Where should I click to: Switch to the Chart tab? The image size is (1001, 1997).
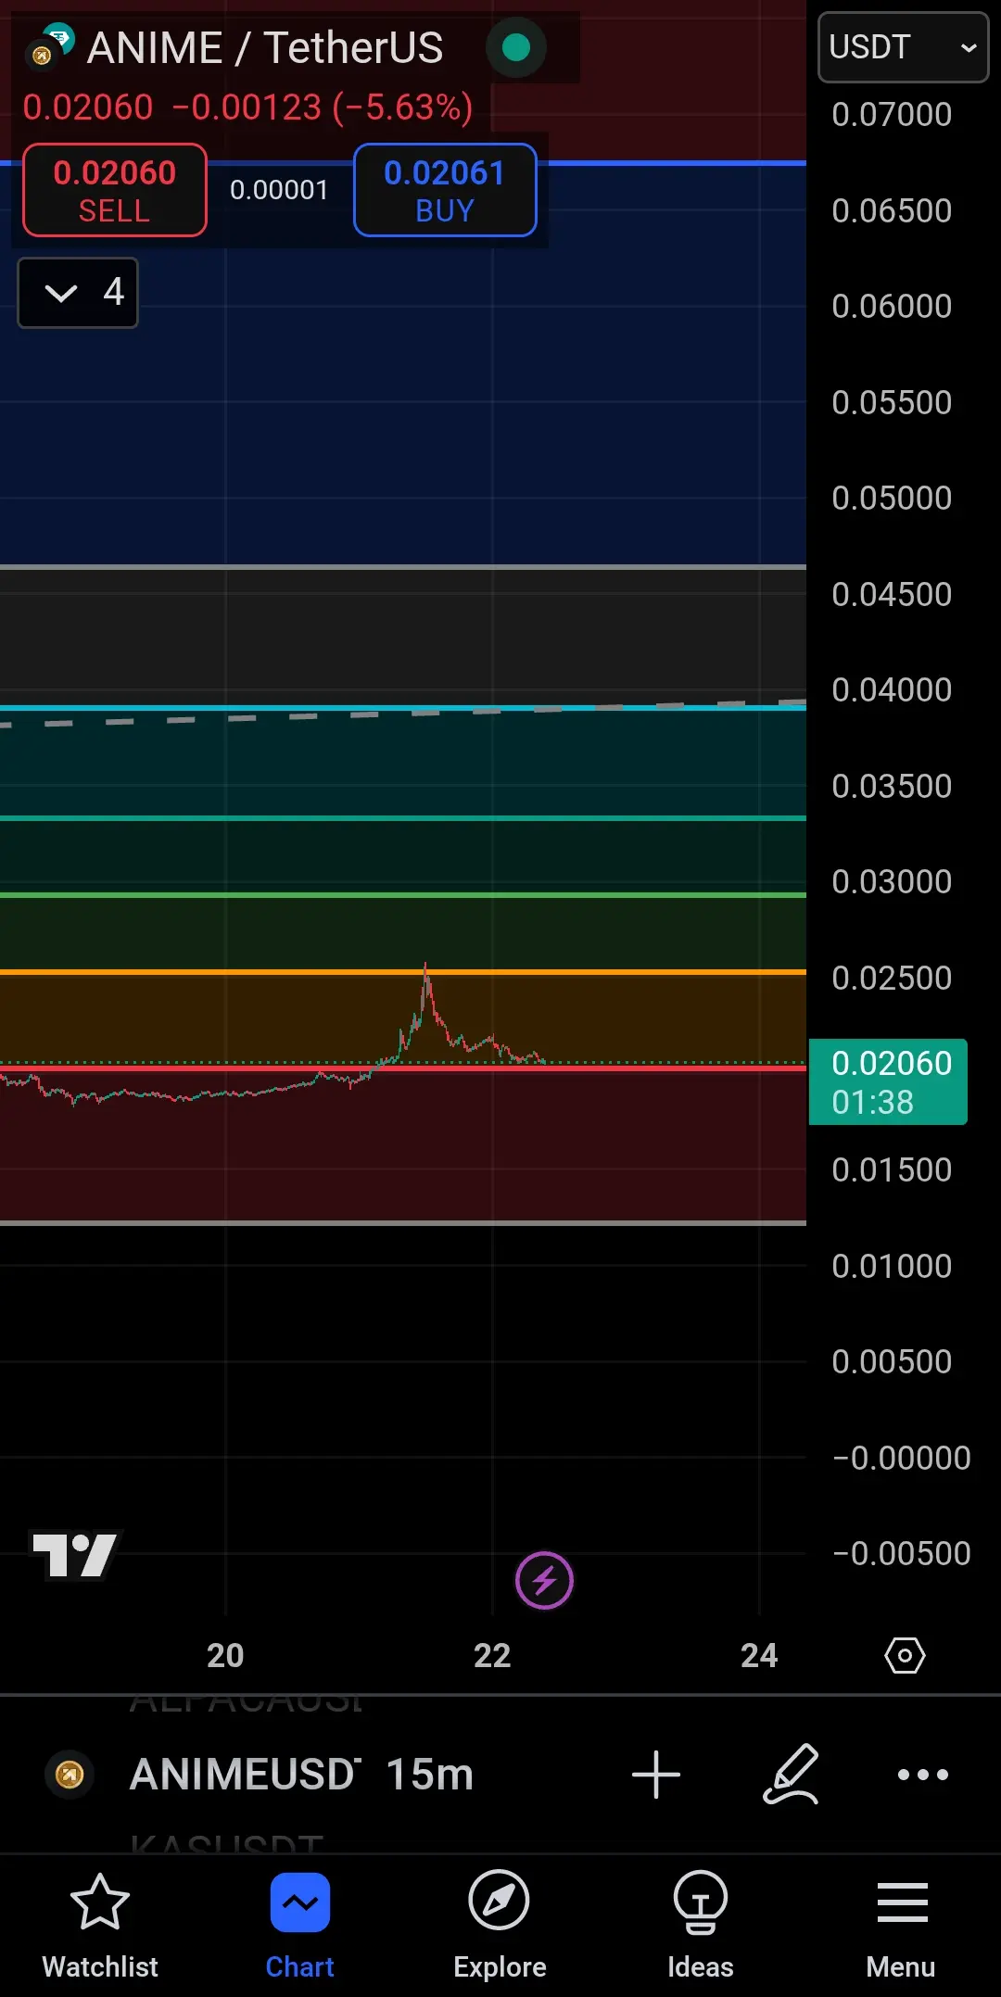click(x=299, y=1925)
